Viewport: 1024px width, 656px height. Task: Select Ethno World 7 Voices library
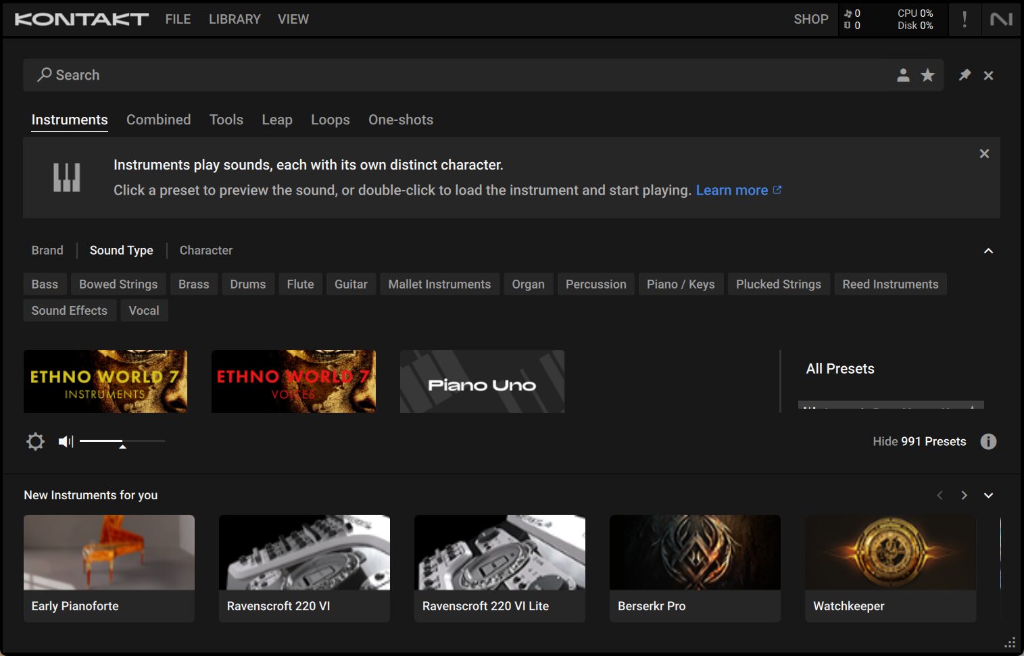(x=293, y=381)
